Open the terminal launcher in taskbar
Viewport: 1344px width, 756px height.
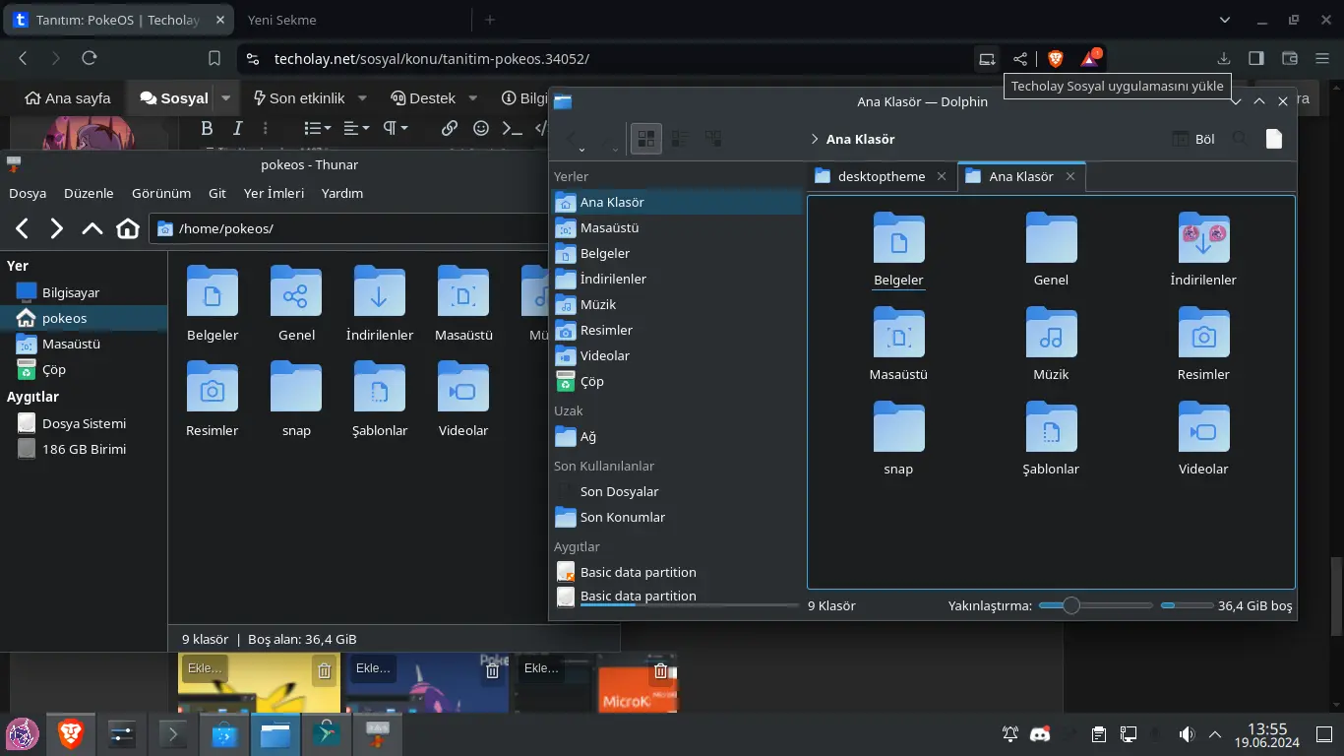point(172,733)
